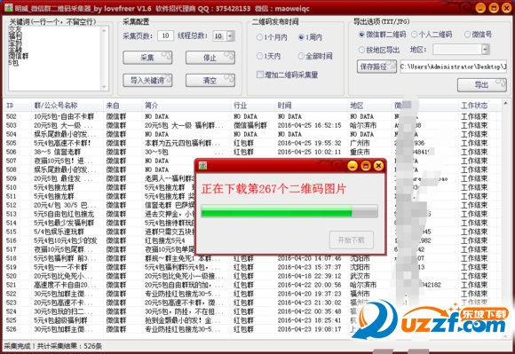Select row 502 named 10元5包-自由不卡群
Screen dimensions: 515x354
tap(252, 116)
